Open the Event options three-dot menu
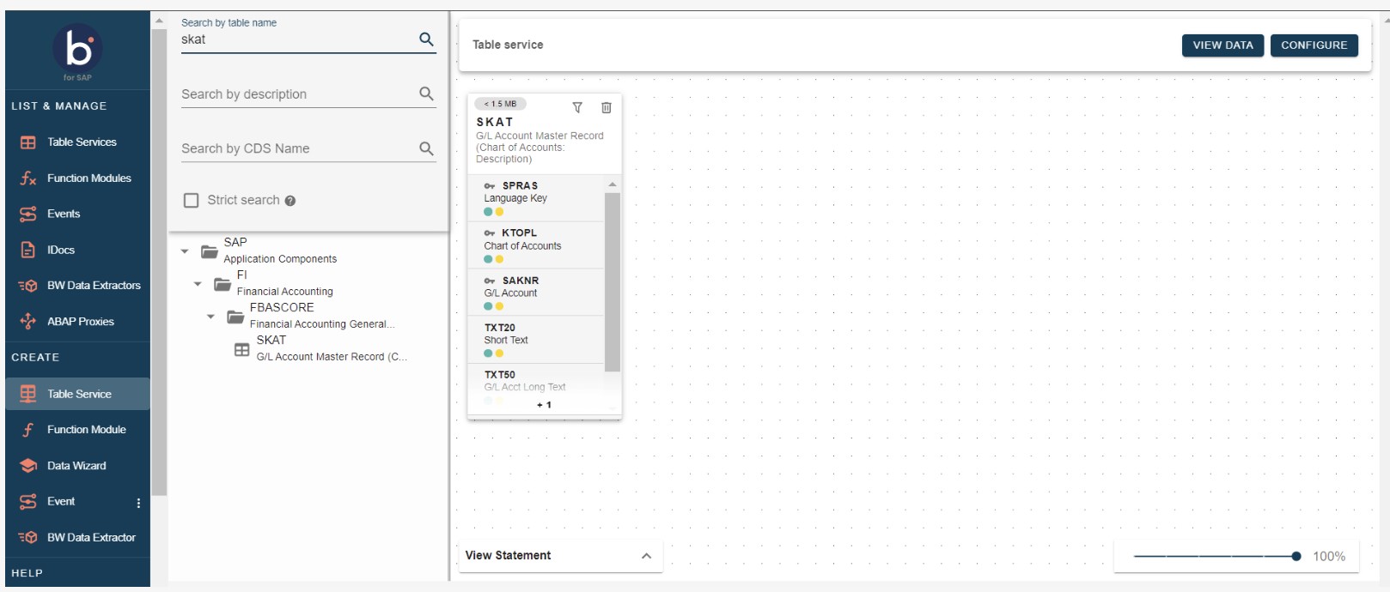 tap(138, 503)
